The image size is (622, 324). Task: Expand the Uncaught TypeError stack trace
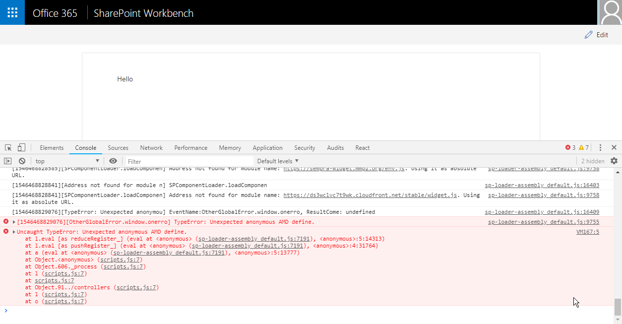coord(13,232)
